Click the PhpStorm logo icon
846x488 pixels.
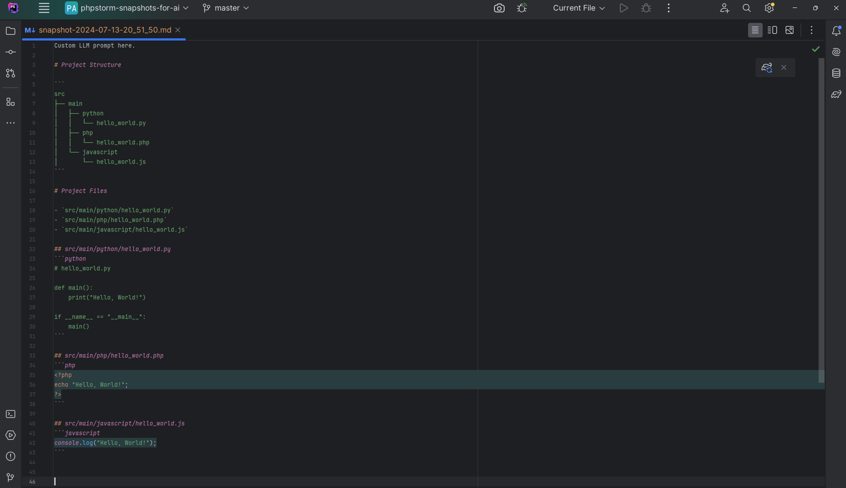point(13,8)
